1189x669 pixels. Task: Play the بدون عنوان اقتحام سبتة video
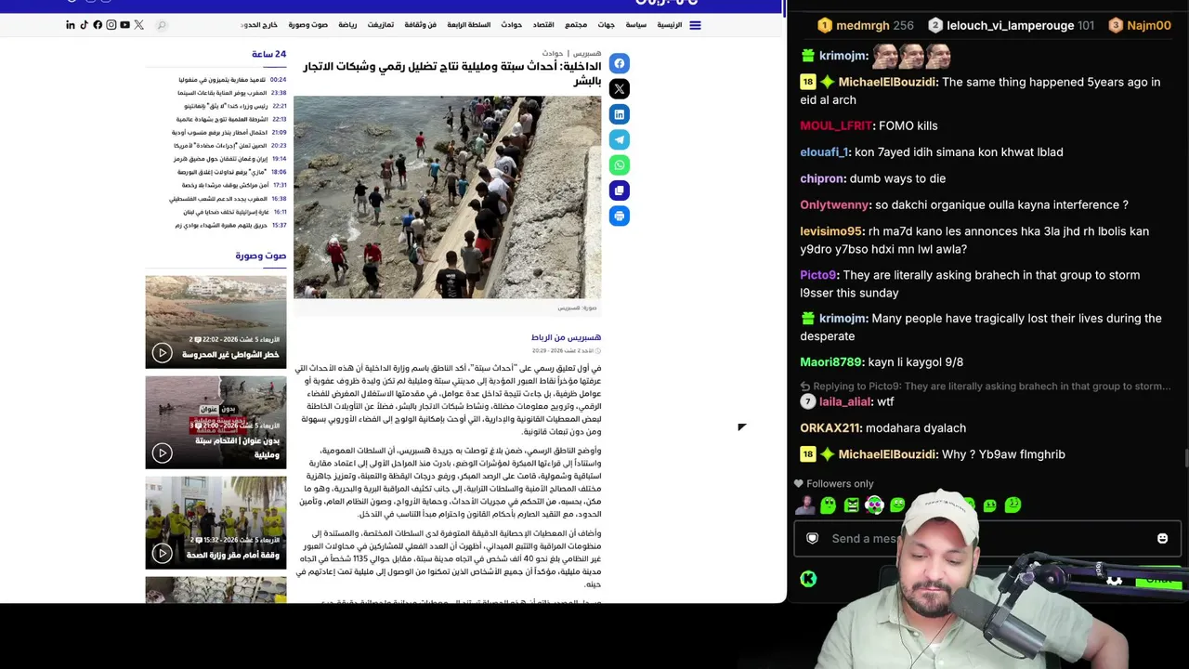(163, 453)
